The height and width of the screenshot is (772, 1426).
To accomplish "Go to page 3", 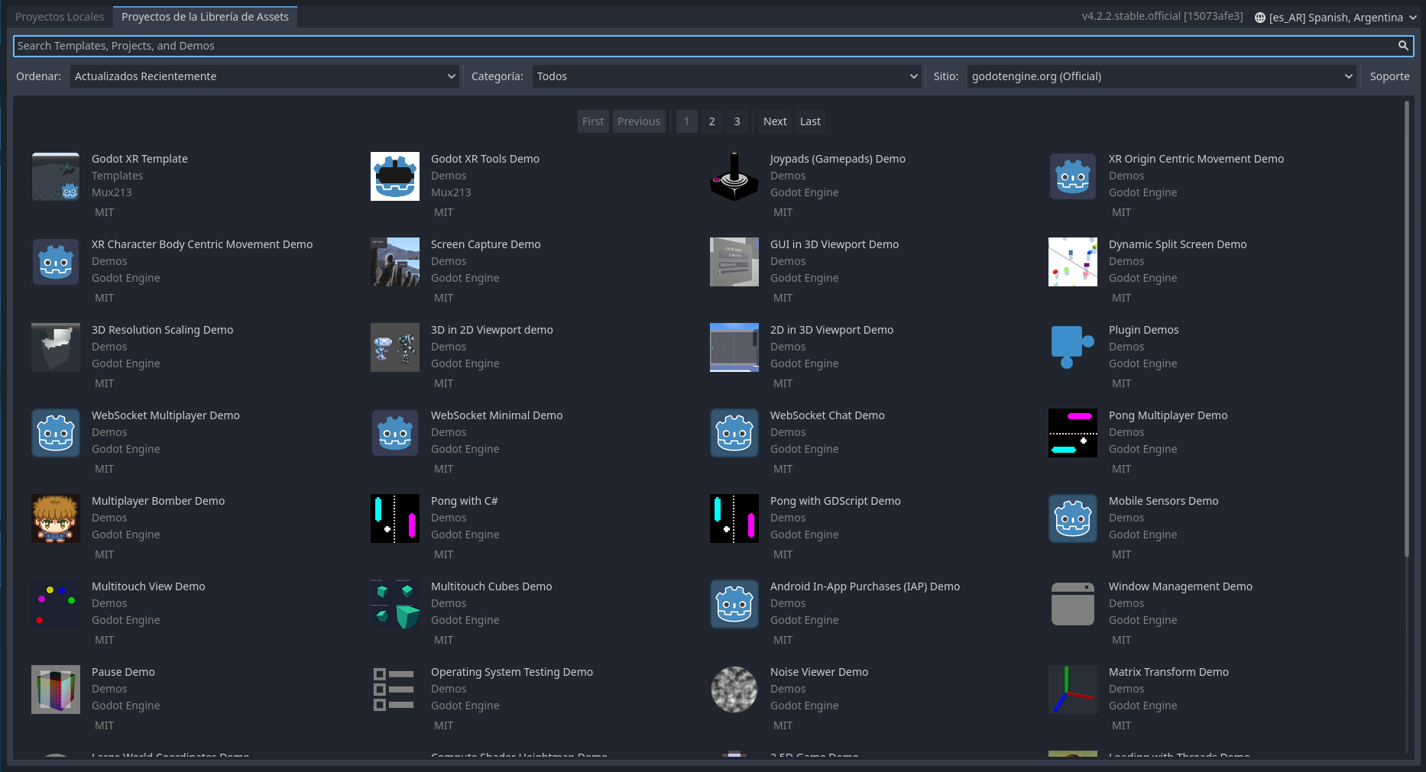I will pyautogui.click(x=737, y=121).
